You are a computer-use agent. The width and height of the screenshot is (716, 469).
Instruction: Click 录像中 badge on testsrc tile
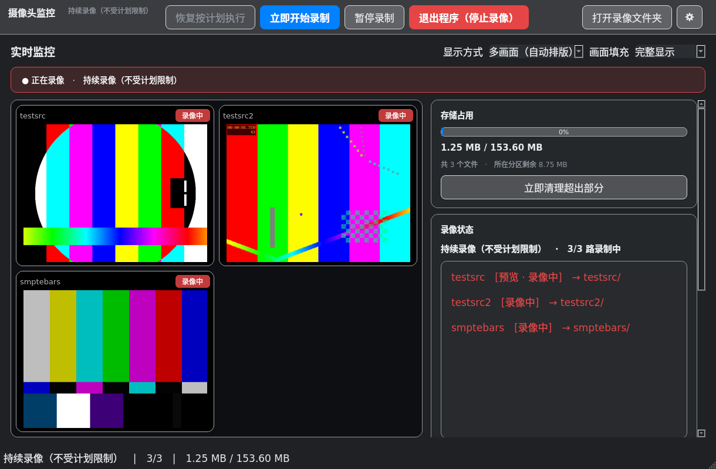pos(192,115)
